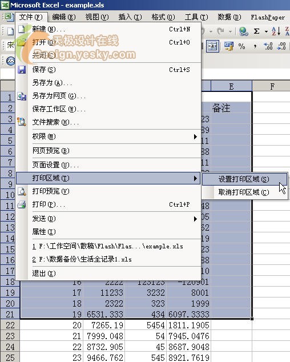This screenshot has width=290, height=362.
Task: Click the Increase Decimal icon
Action: [268, 46]
